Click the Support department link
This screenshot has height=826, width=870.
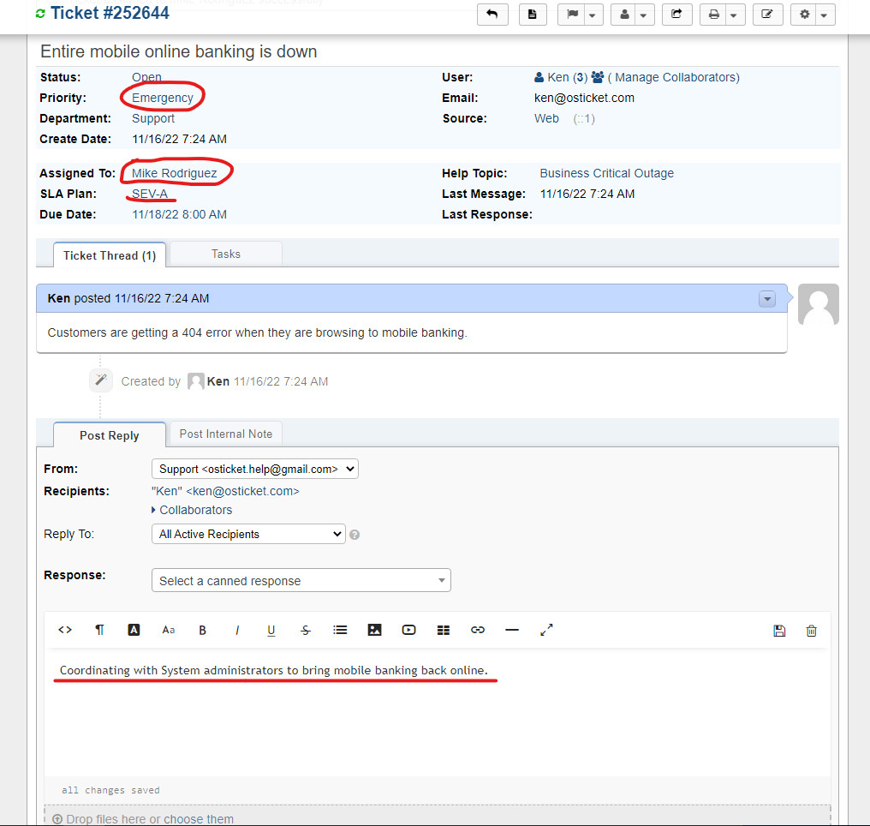(x=153, y=118)
